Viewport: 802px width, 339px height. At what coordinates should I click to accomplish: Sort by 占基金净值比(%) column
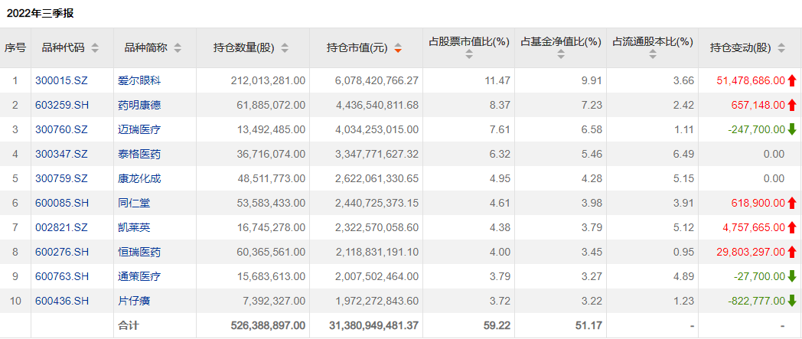click(x=560, y=54)
